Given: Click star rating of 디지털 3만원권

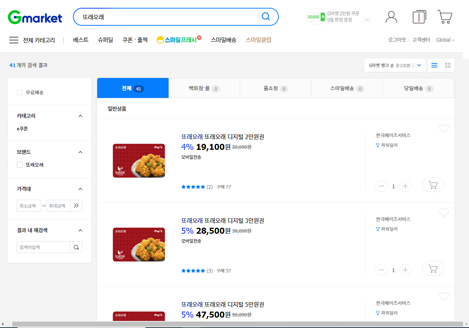Looking at the screenshot, I should tap(193, 271).
